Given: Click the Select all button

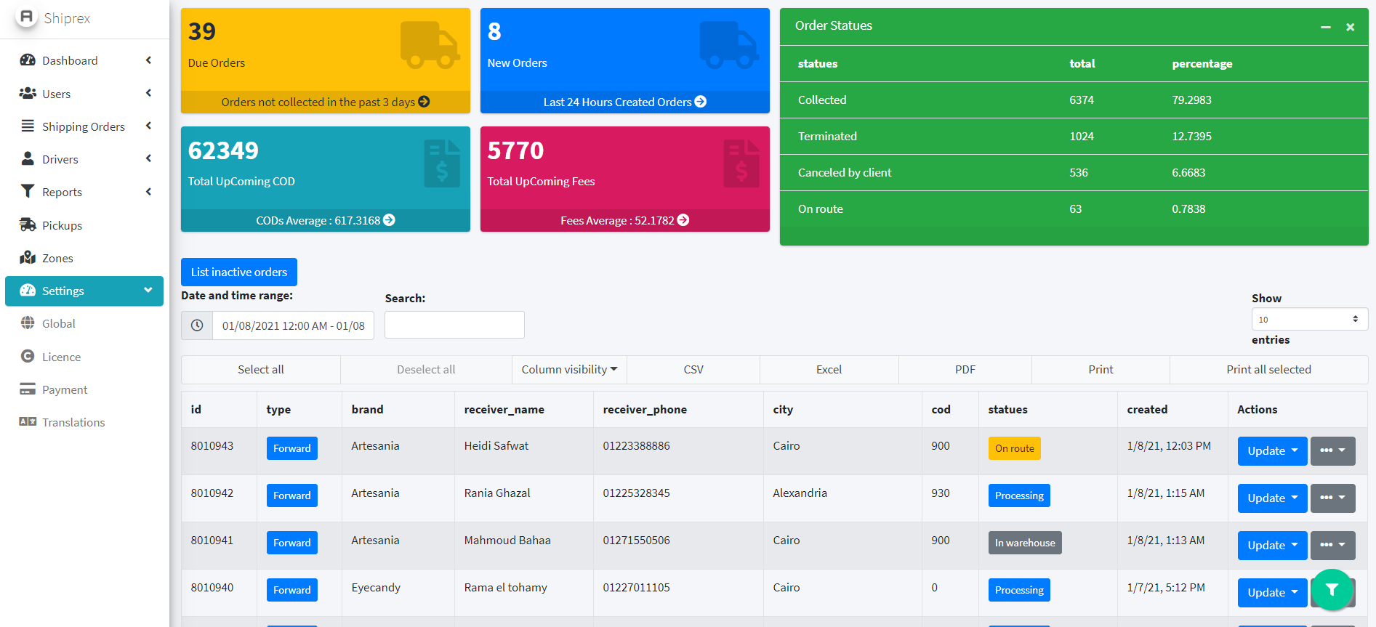Looking at the screenshot, I should pyautogui.click(x=261, y=369).
